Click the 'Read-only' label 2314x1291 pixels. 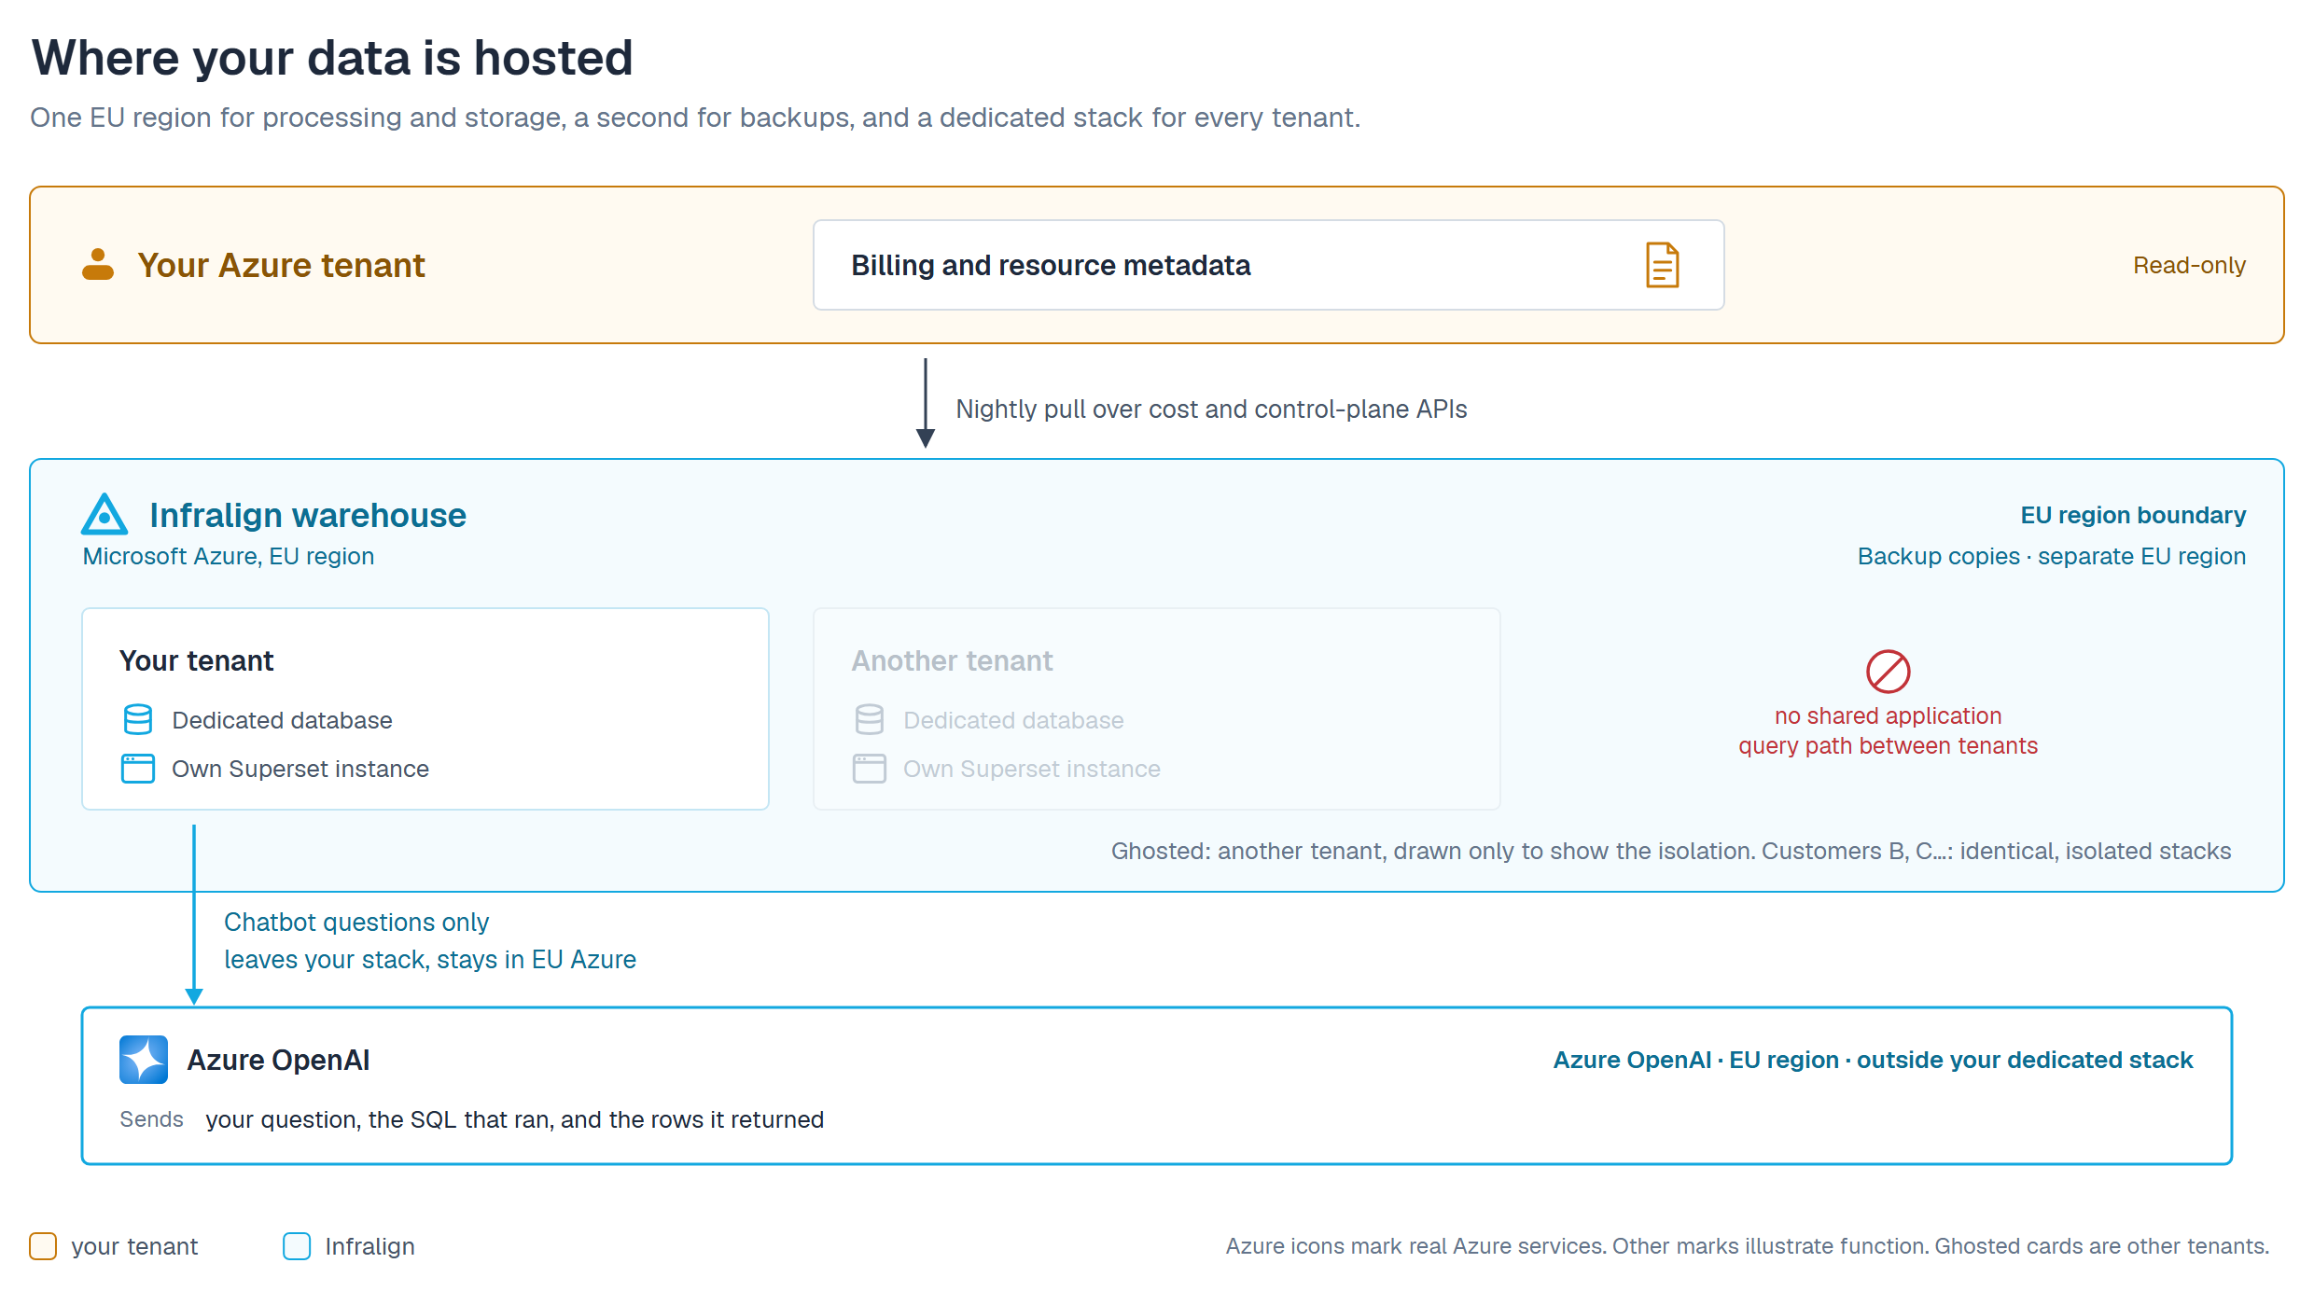[x=2189, y=266]
